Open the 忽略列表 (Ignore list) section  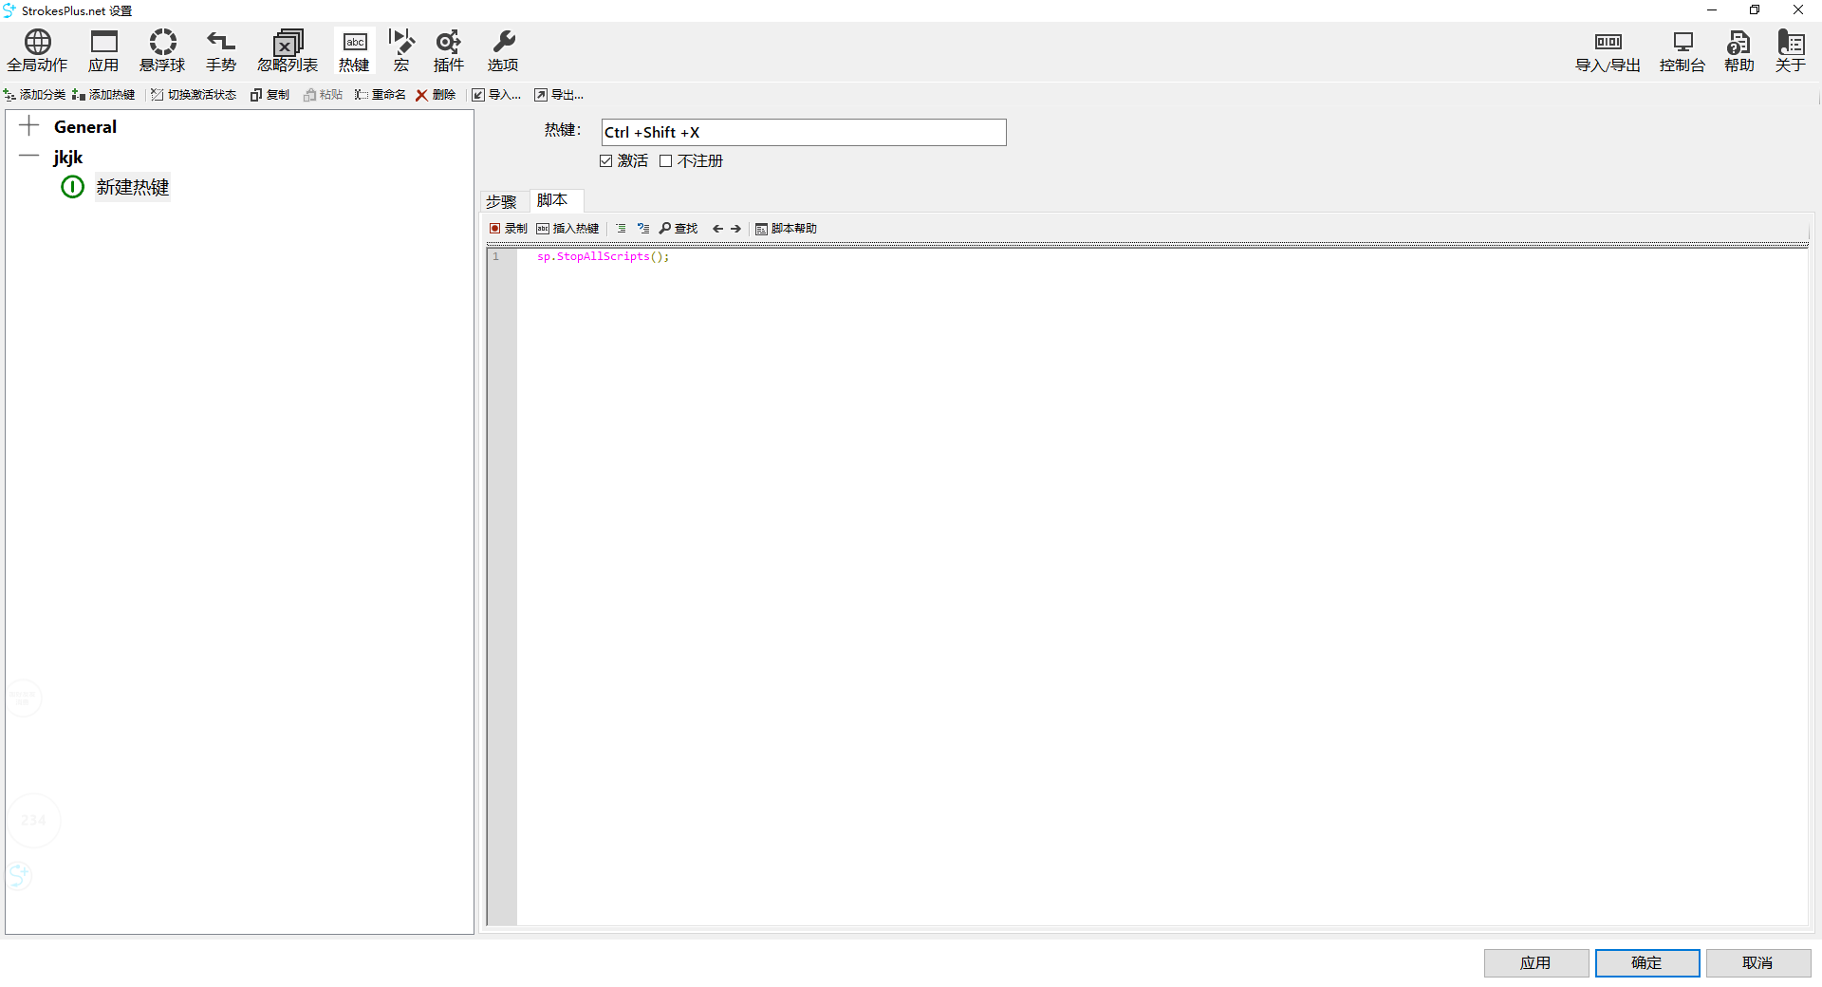pyautogui.click(x=288, y=50)
